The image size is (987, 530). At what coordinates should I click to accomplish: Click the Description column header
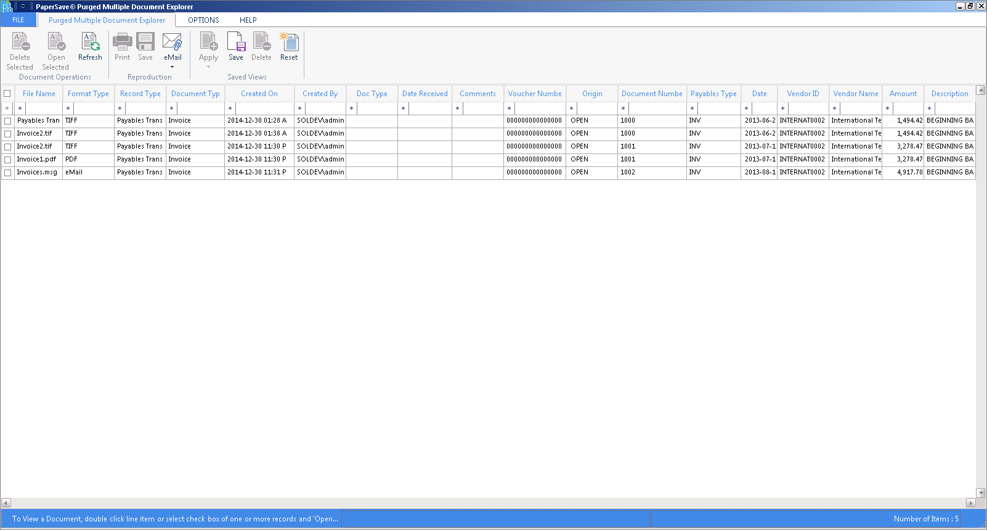tap(949, 94)
